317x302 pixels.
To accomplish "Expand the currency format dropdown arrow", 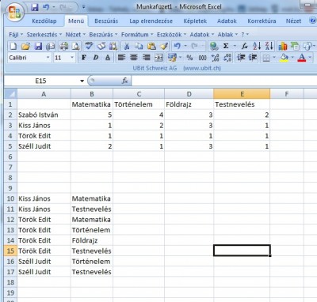I will (x=181, y=58).
